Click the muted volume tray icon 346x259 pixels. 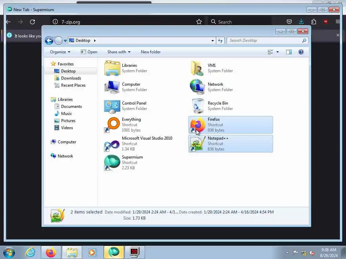click(x=312, y=253)
